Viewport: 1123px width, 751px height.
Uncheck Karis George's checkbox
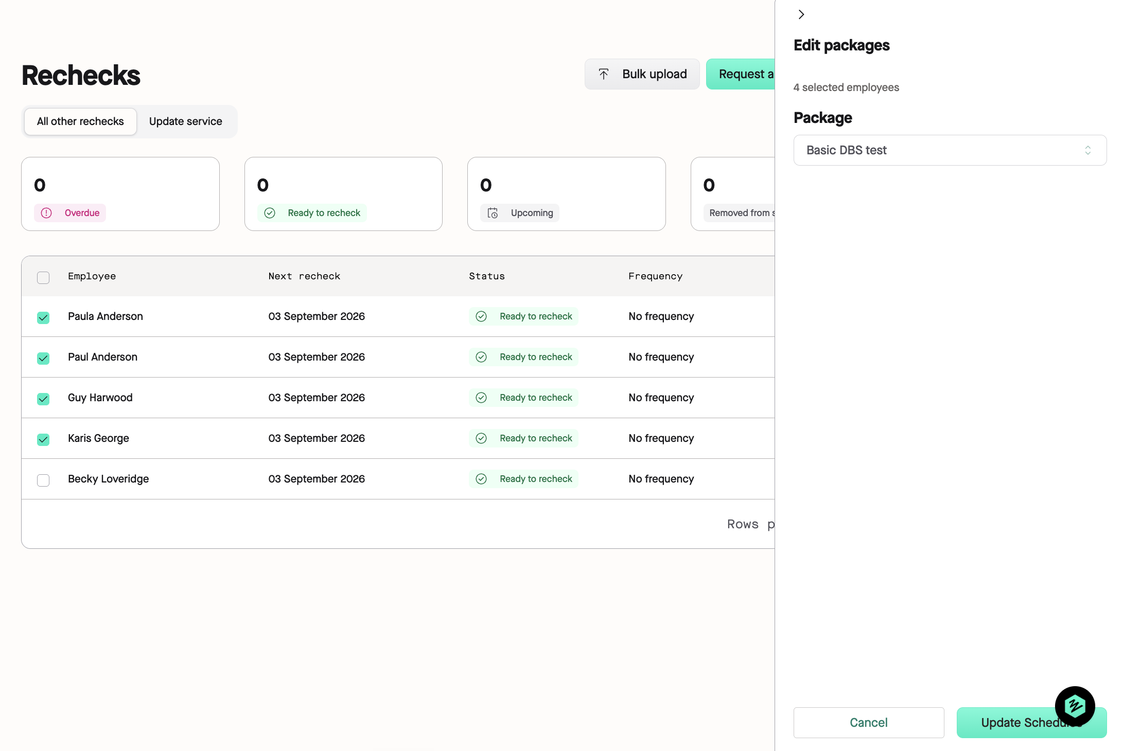43,439
